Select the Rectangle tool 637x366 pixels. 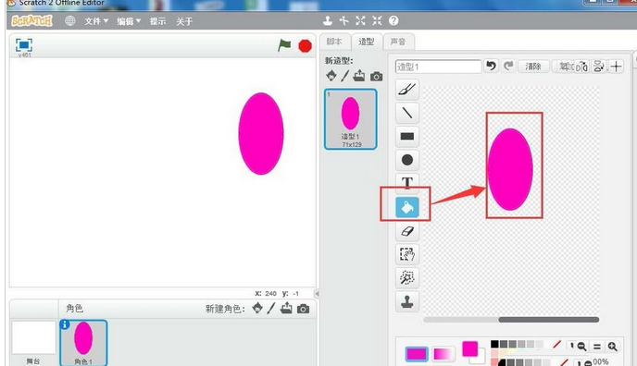click(407, 136)
